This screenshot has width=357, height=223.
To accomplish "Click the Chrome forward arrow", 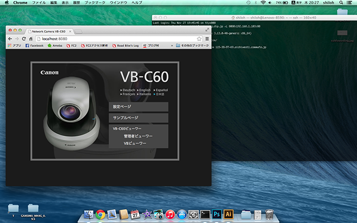I will [x=17, y=39].
